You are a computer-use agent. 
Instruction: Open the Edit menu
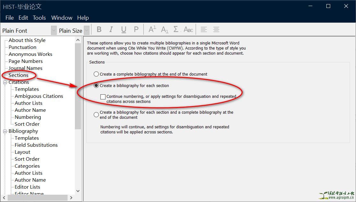tap(23, 18)
